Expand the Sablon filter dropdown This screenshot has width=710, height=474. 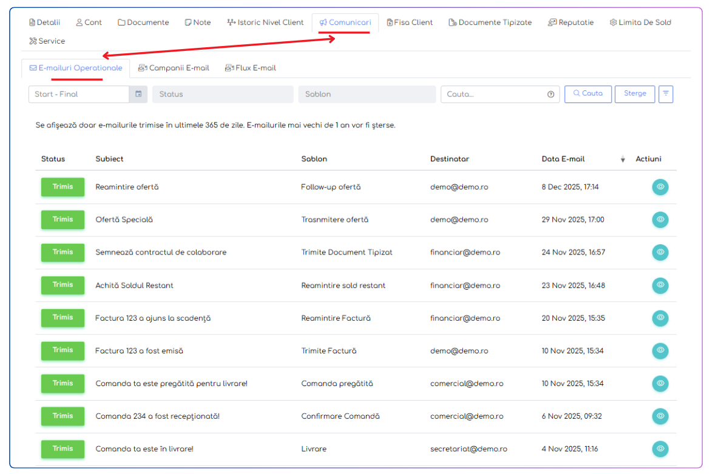(x=367, y=94)
